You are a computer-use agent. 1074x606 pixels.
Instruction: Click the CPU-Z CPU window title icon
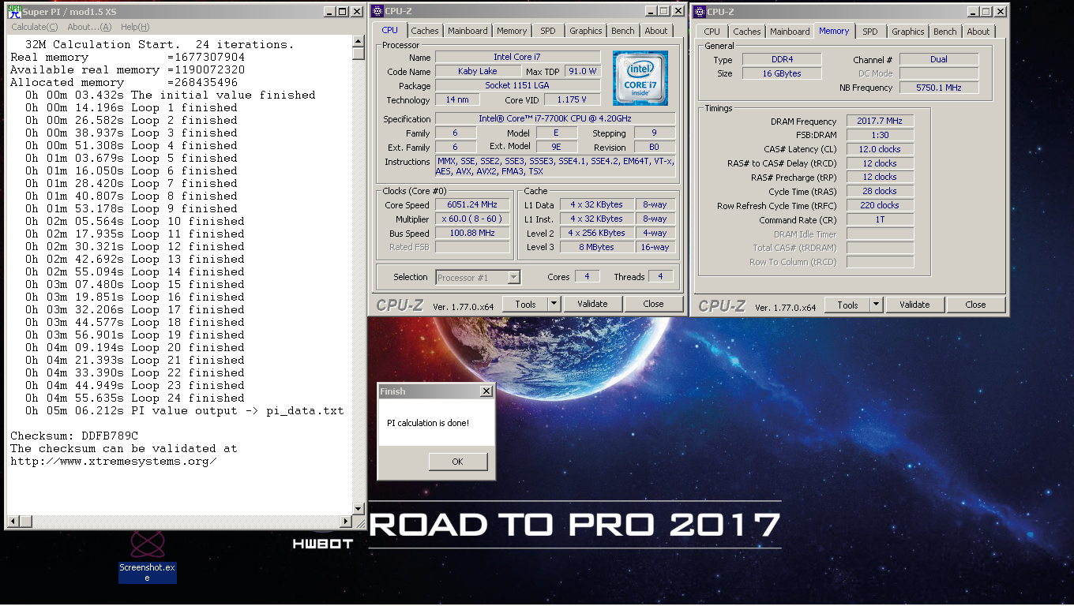pyautogui.click(x=377, y=11)
